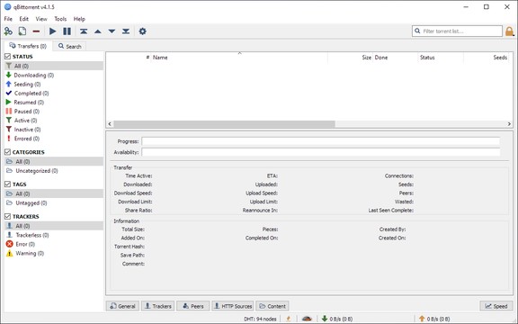
Task: Toggle the TRACKERS filter checkbox
Action: click(7, 216)
